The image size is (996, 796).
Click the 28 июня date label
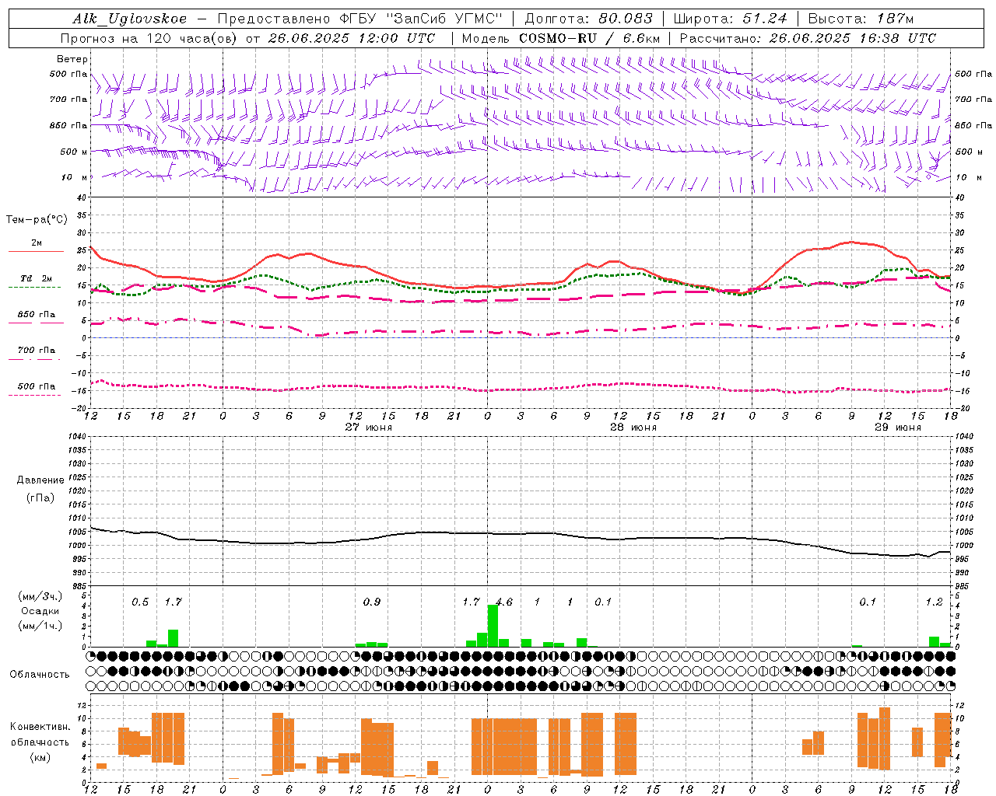tap(633, 428)
